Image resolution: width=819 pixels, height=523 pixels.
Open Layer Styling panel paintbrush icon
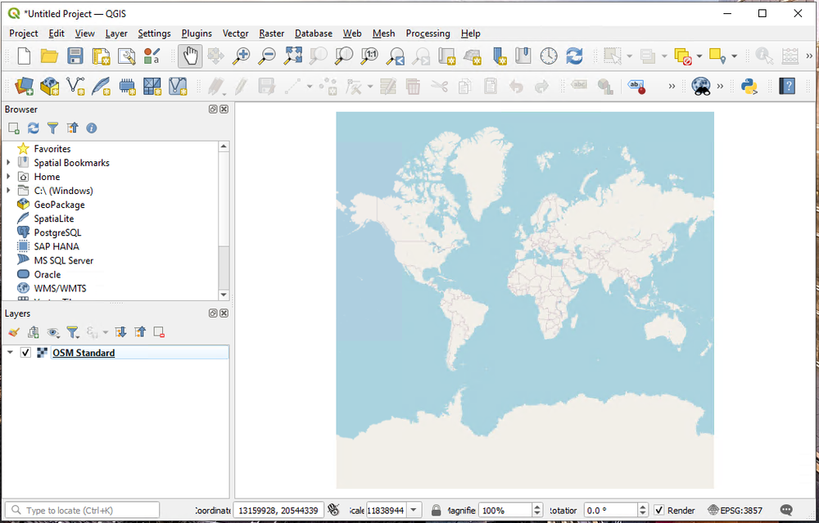[x=13, y=332]
